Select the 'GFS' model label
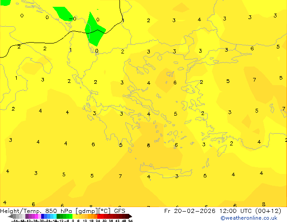Viewport: 287px width, 222px height. point(120,211)
